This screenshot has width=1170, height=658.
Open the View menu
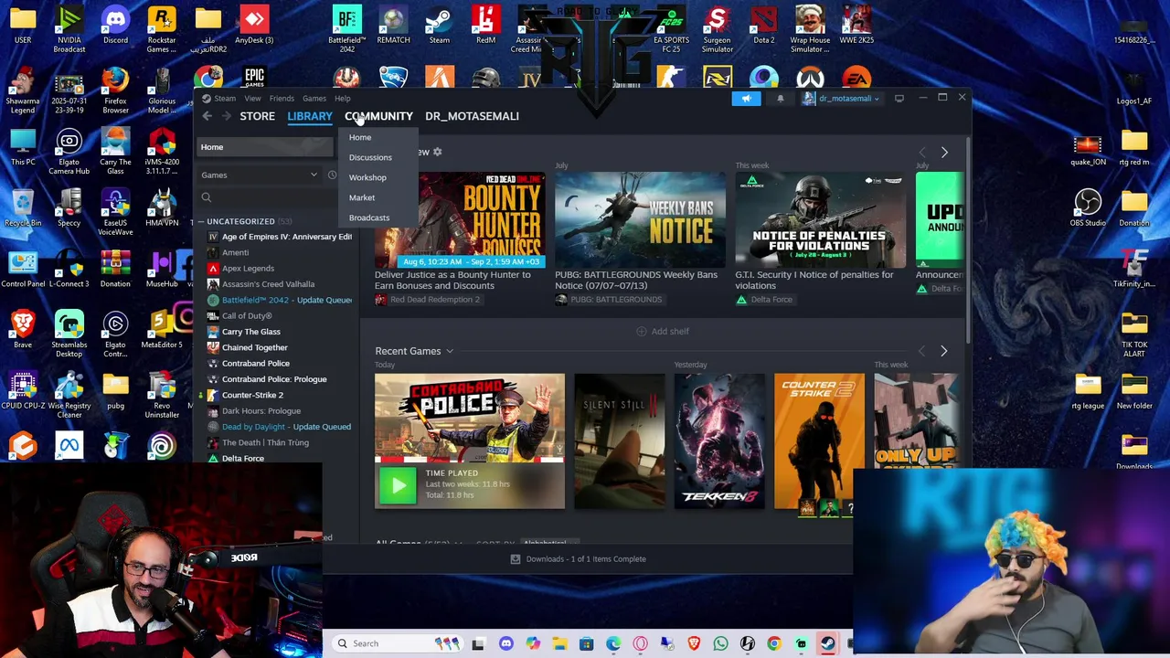tap(252, 99)
